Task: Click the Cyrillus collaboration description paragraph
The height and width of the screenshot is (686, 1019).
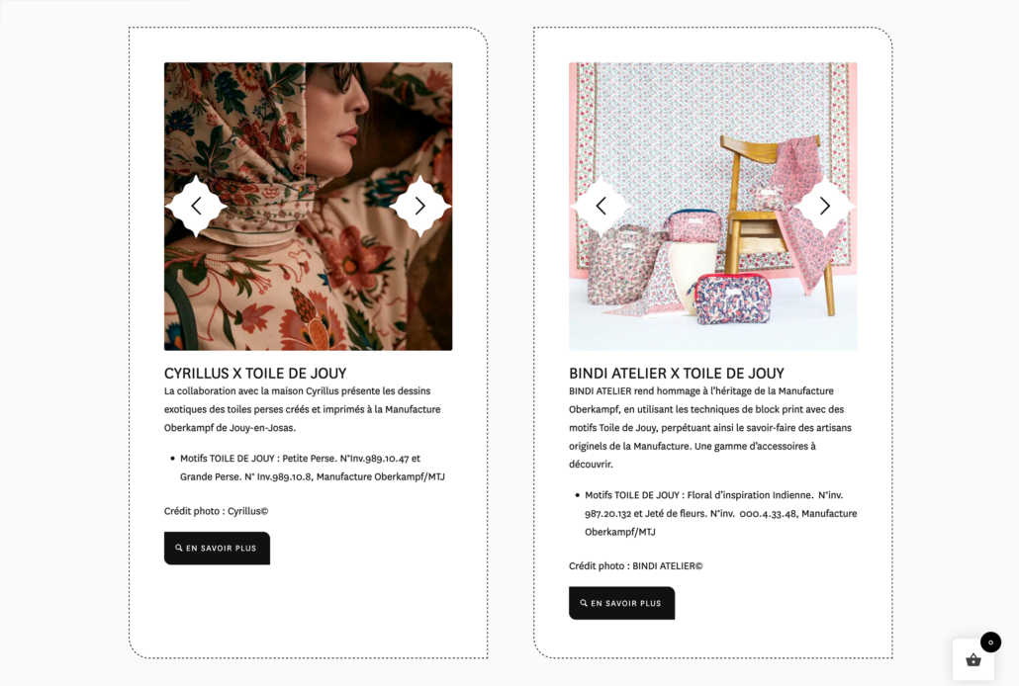Action: [x=302, y=409]
